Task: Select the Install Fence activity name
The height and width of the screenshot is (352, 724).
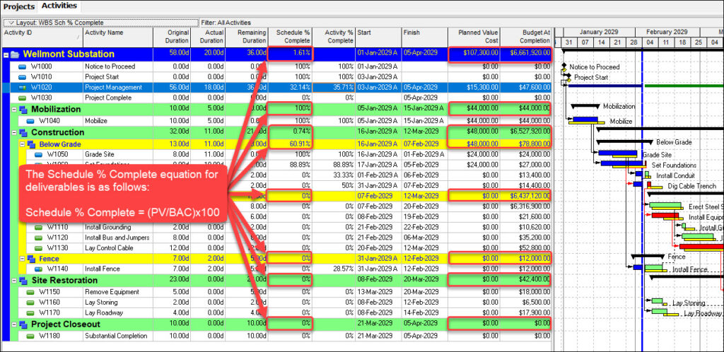Action: (x=103, y=269)
